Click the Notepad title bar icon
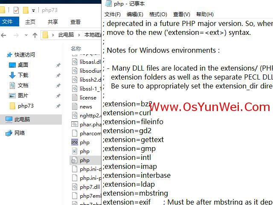Viewport: 273px width, 205px height. (x=108, y=3)
